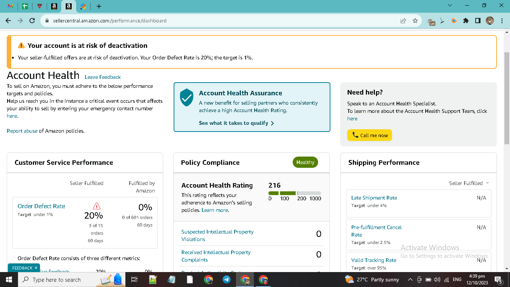Open the Wi-Fi network tray icon
The height and width of the screenshot is (287, 510).
[447, 280]
